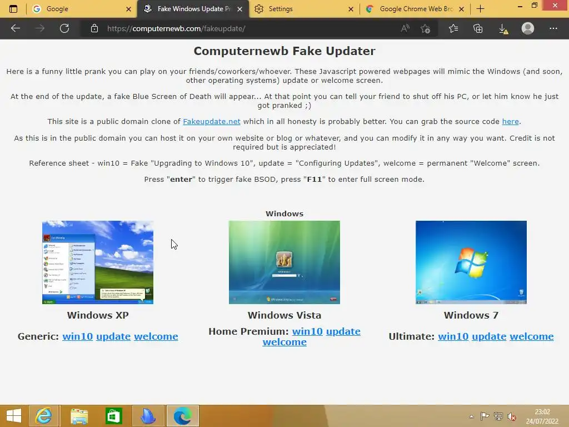The height and width of the screenshot is (427, 569).
Task: Close the Settings tab
Action: coord(351,9)
